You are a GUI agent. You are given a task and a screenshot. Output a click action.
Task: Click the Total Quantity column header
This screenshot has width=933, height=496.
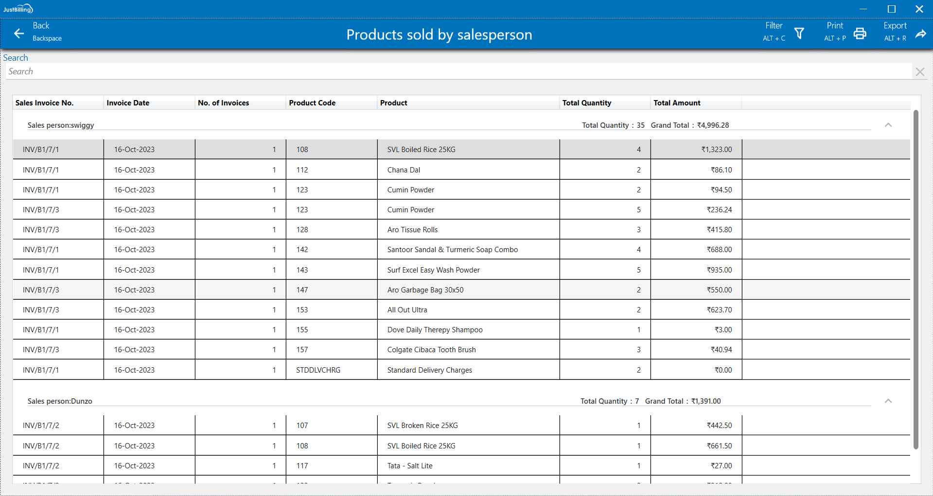[586, 103]
